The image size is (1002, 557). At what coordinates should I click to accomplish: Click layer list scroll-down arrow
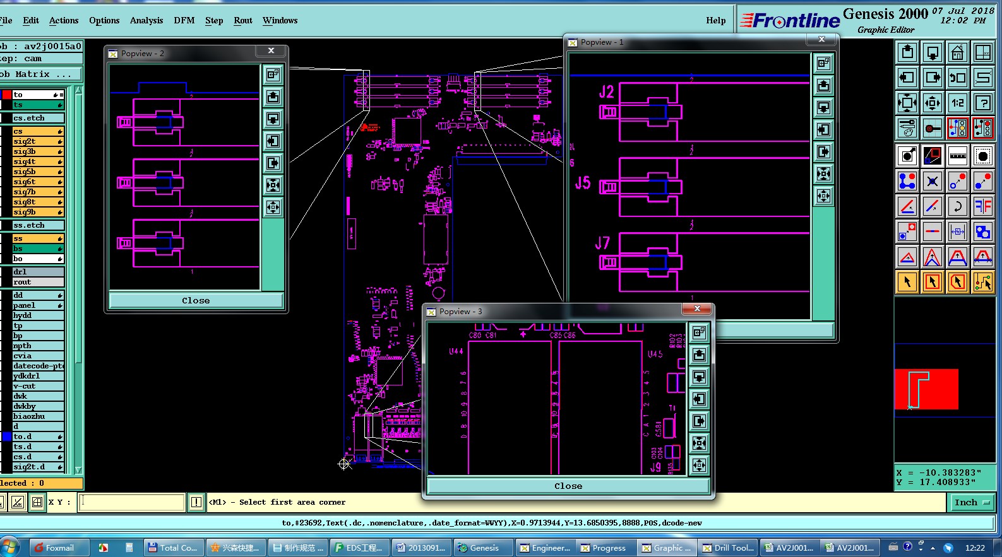coord(78,470)
